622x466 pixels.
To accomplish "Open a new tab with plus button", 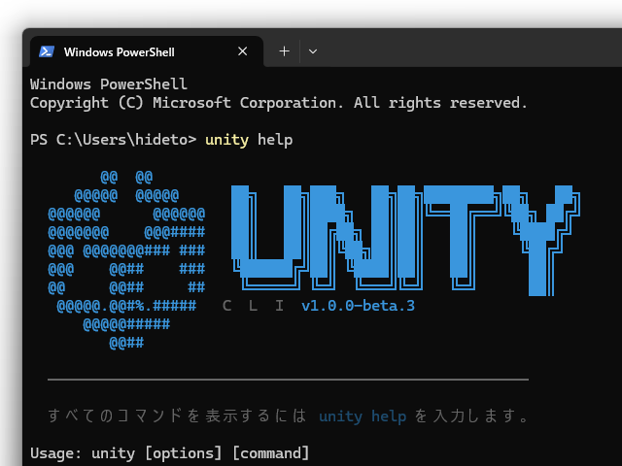I will (x=284, y=51).
